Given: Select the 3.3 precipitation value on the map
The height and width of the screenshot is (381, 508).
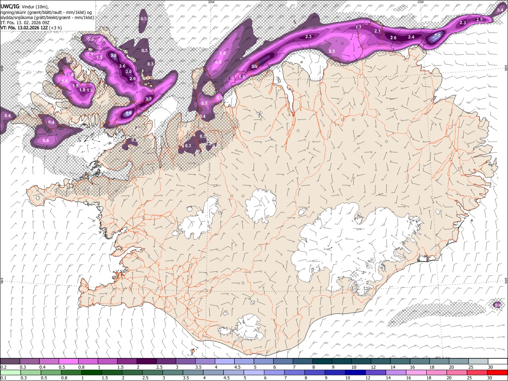Looking at the screenshot, I should coord(148,98).
